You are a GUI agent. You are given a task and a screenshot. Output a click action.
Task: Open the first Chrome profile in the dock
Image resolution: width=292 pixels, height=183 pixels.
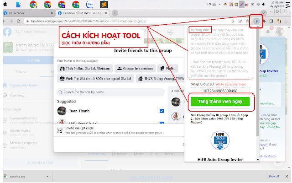[33, 5]
